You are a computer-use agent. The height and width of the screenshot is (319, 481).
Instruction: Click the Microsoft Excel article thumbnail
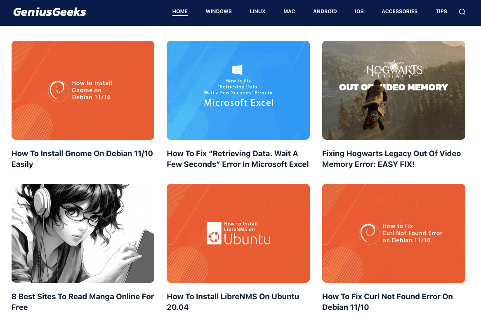click(238, 90)
